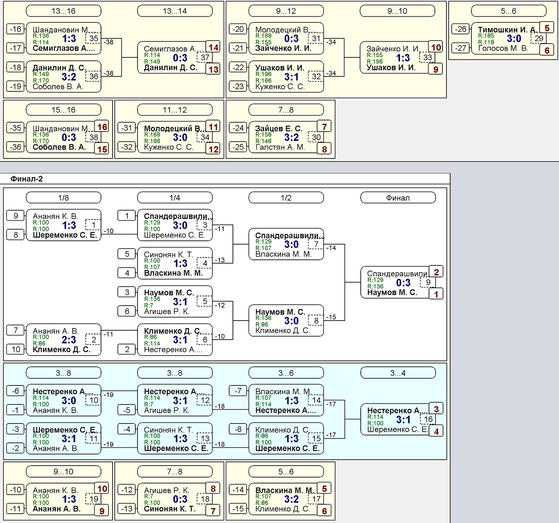Open semifinal match 7 Спандерашвили vs Власкина
Screen dimensions: 559x523
click(x=286, y=245)
